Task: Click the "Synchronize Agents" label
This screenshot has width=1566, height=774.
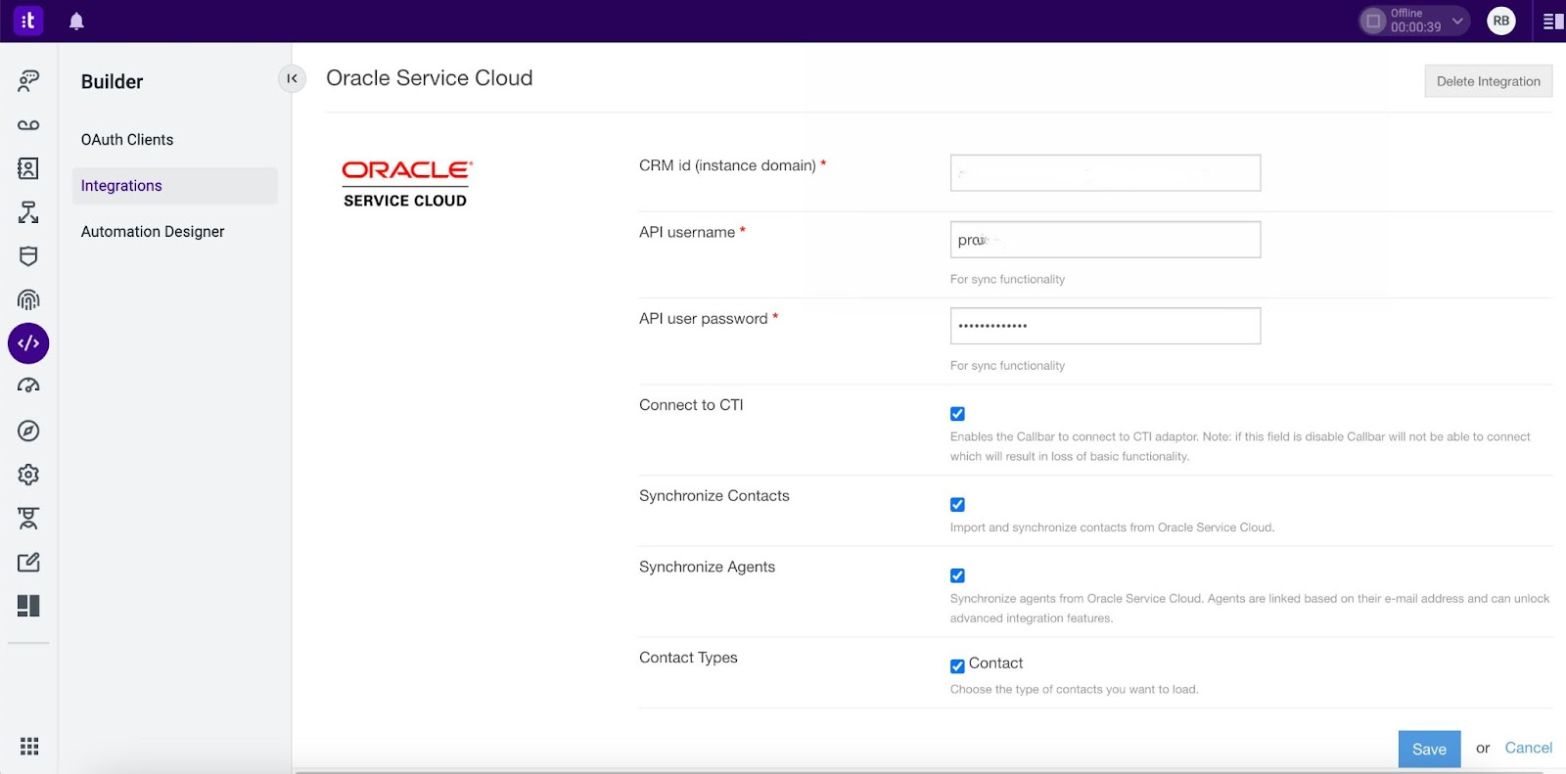Action: pyautogui.click(x=707, y=568)
